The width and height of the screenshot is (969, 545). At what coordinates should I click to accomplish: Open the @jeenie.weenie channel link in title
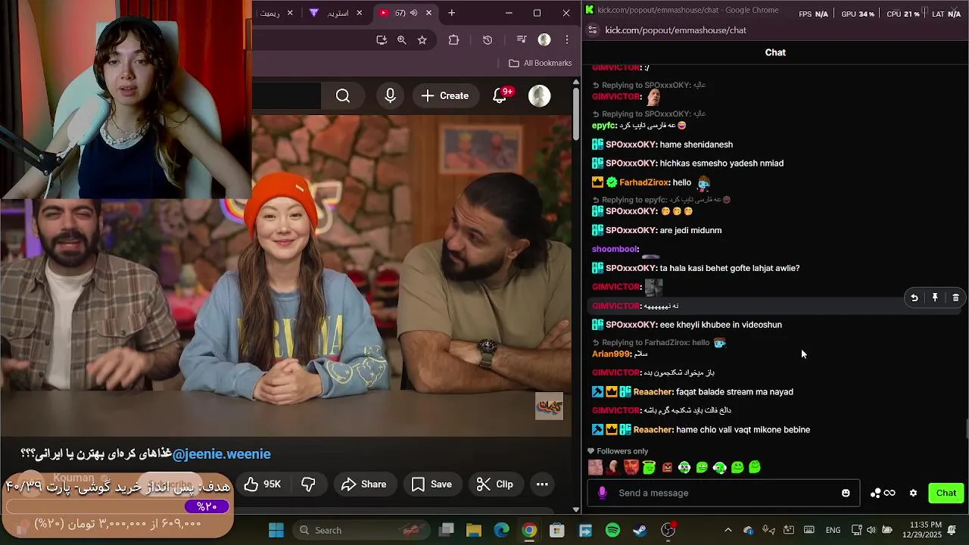tap(221, 454)
